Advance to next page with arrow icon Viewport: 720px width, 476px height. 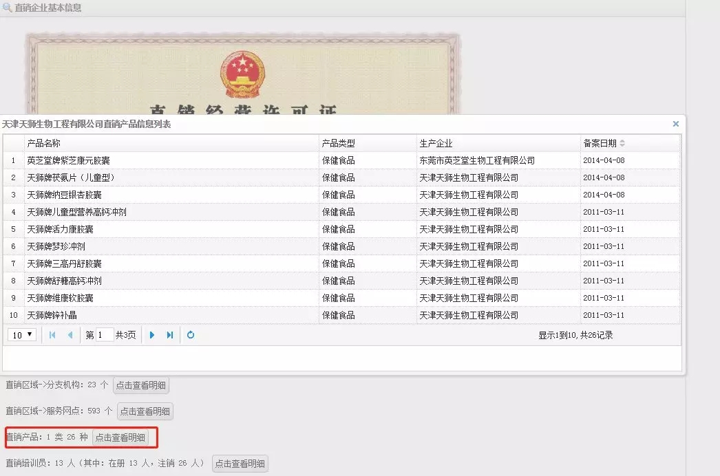151,335
